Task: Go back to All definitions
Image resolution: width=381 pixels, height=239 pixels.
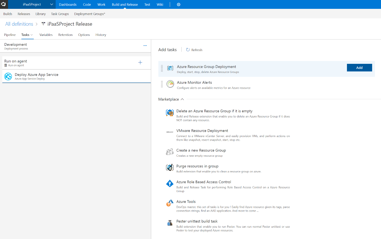Action: coord(19,24)
